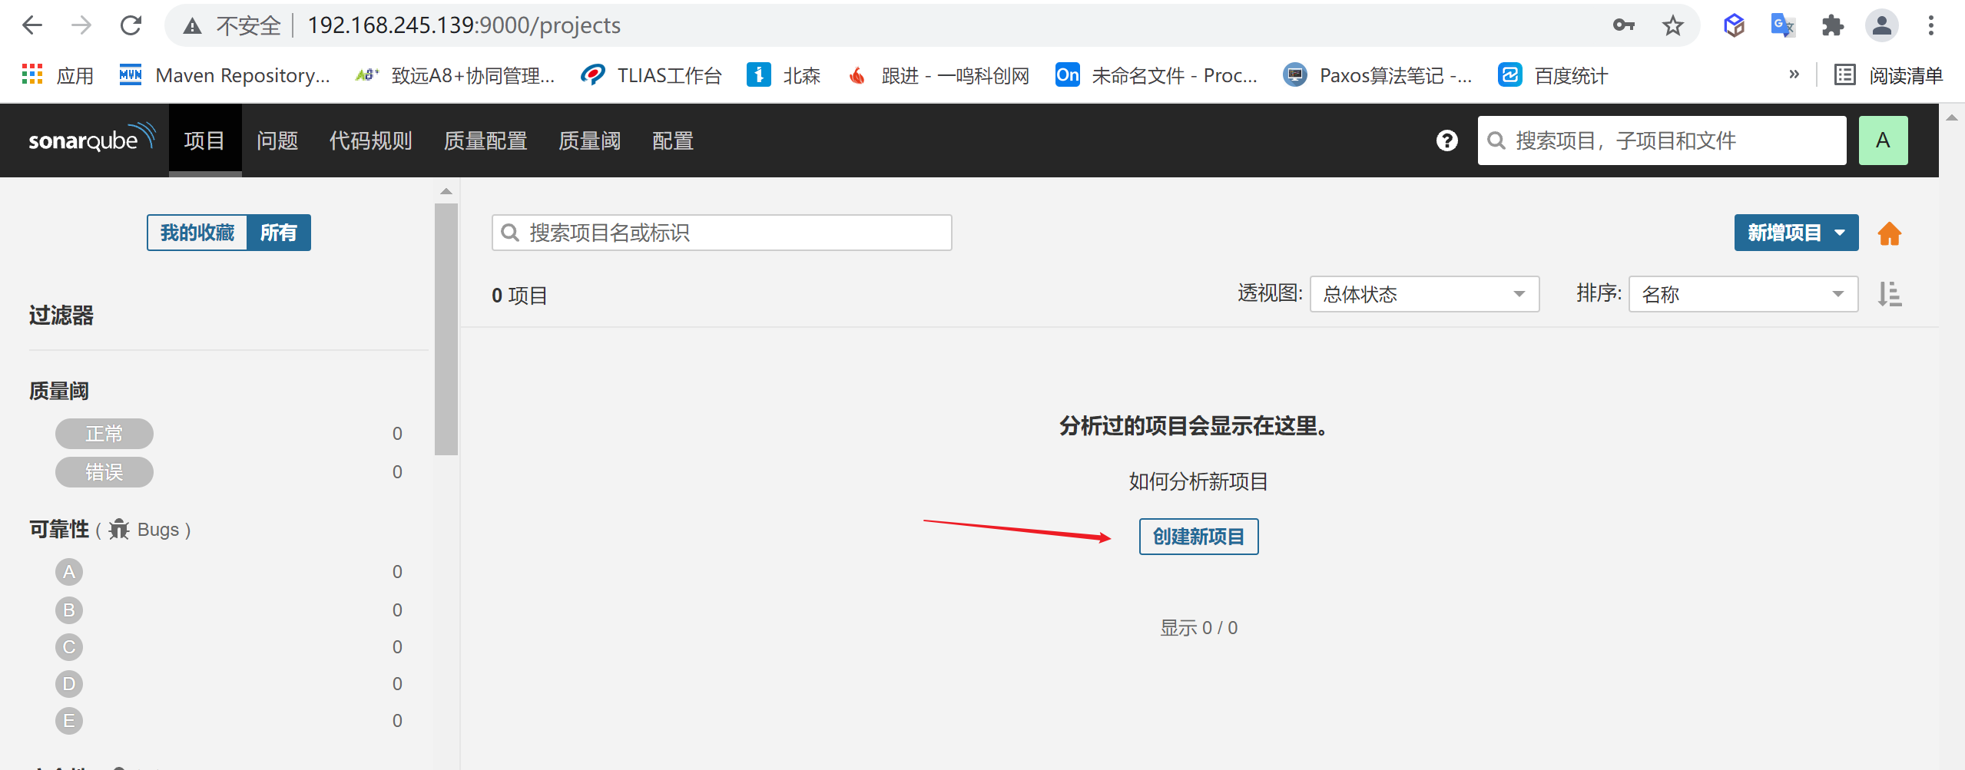
Task: Click the orange home icon
Action: tap(1889, 233)
